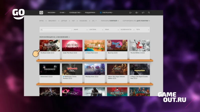This screenshot has width=200, height=112.
Task: Open Beat Cop cover art
Action: click(x=117, y=46)
